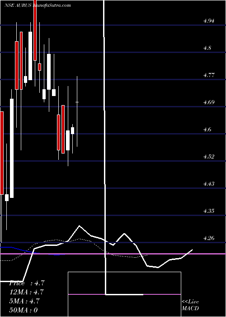Click the 4.52 price axis label

click(x=209, y=157)
